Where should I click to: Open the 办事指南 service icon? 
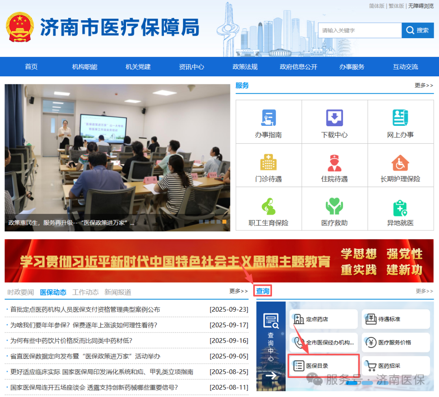268,118
